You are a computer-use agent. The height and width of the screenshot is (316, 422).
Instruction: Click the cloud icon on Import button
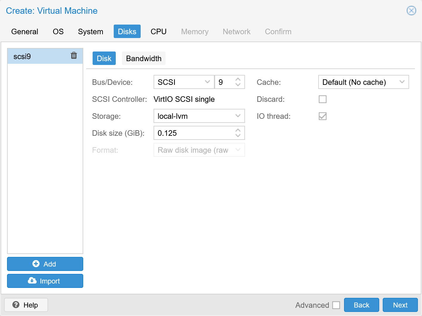pos(32,281)
